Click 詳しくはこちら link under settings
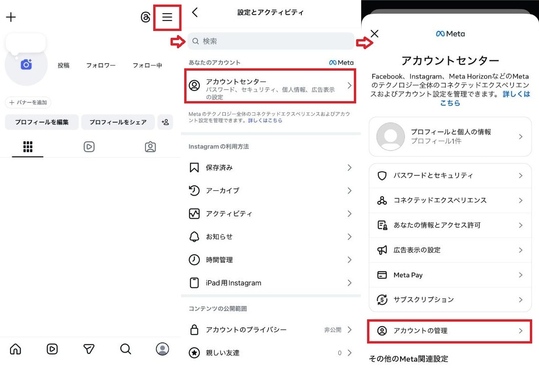The width and height of the screenshot is (539, 369). coord(265,120)
